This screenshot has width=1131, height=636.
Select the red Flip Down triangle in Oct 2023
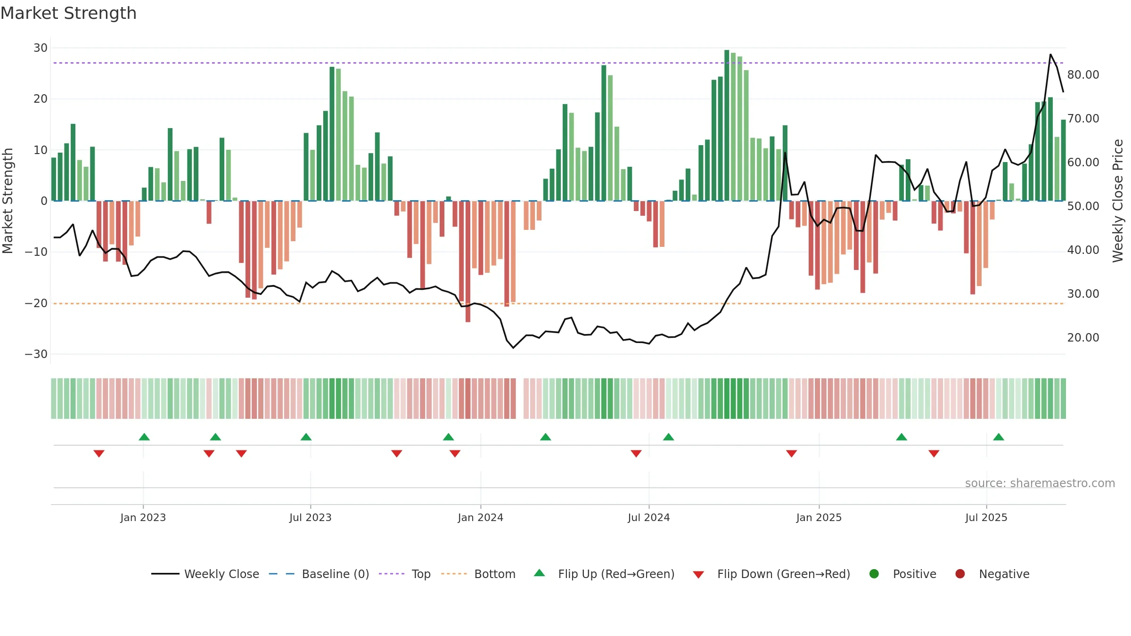[x=397, y=454]
